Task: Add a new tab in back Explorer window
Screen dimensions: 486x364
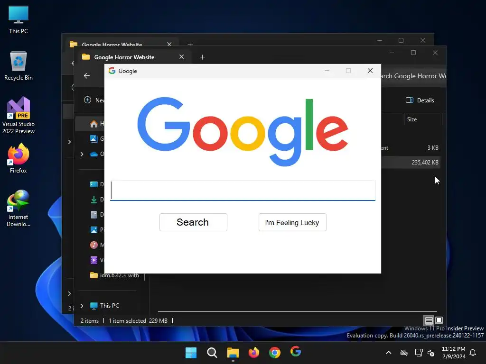Action: (190, 44)
